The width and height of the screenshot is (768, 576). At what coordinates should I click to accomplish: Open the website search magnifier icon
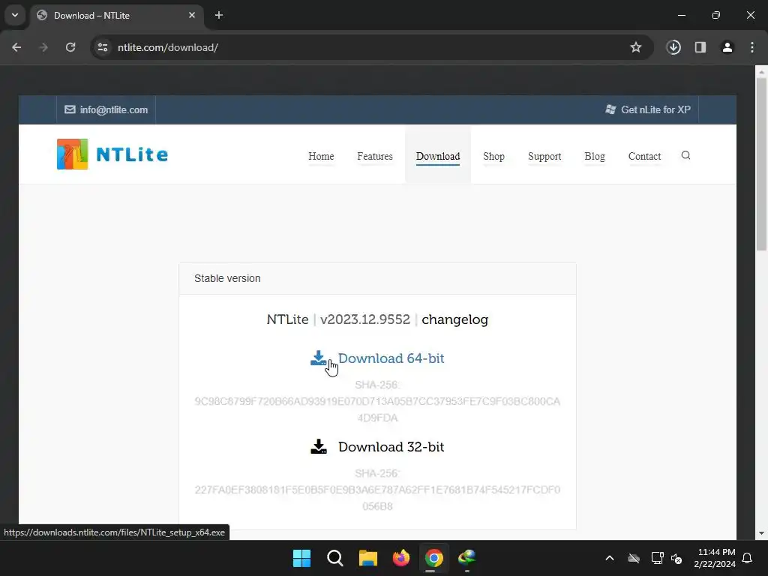[x=685, y=155]
